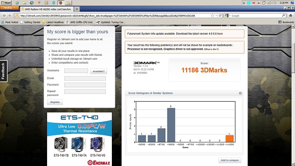Focus the Username input field
This screenshot has height=166, width=295.
pos(76,70)
